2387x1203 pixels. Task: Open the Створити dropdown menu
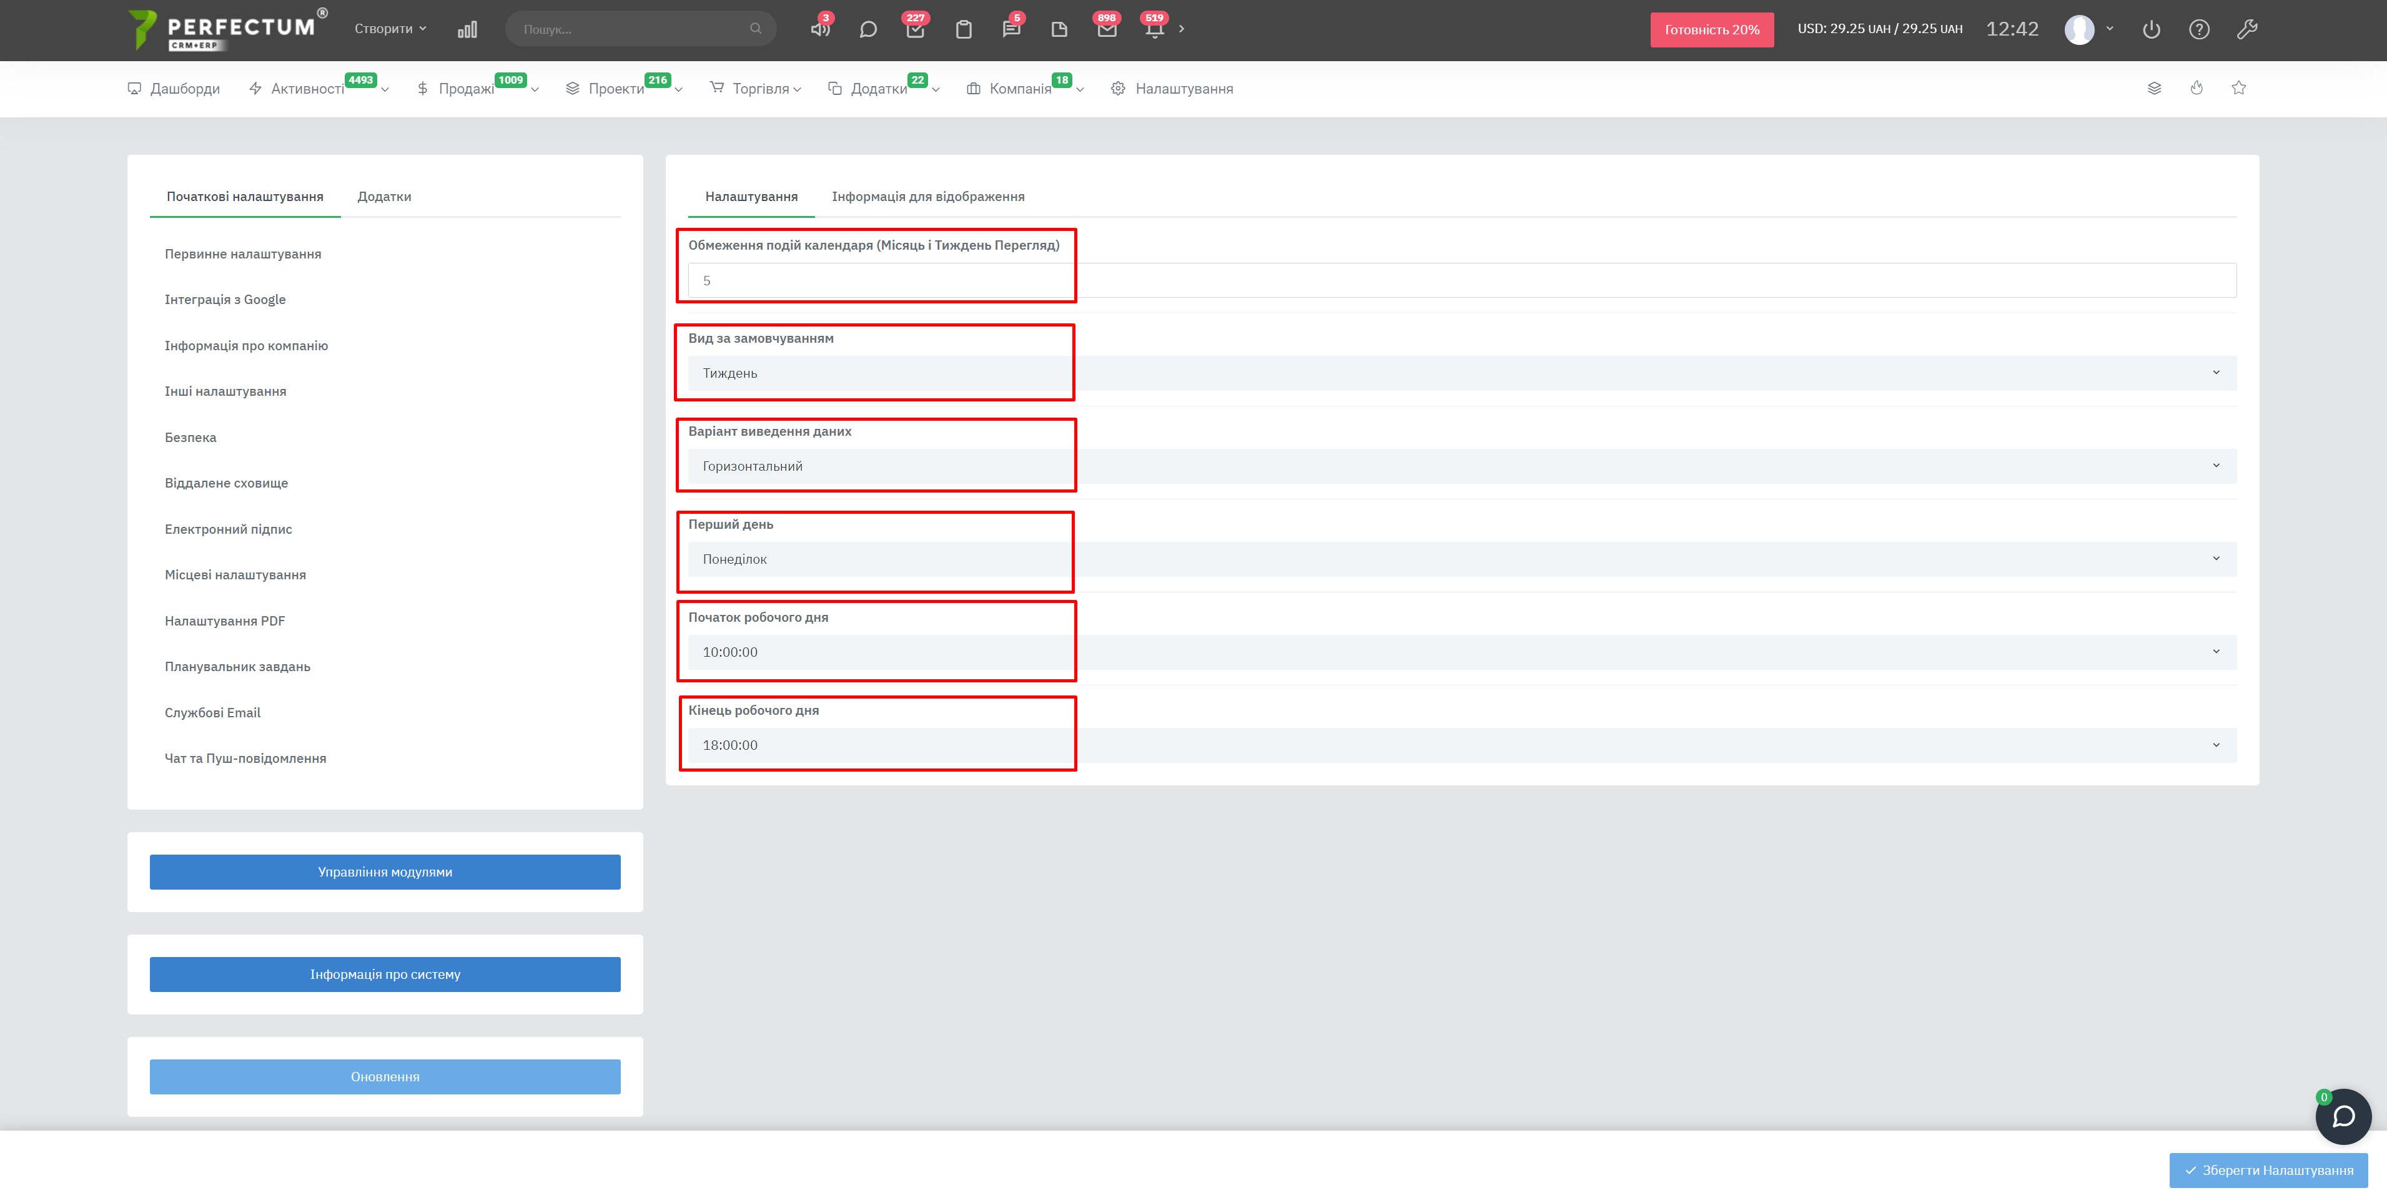coord(390,29)
